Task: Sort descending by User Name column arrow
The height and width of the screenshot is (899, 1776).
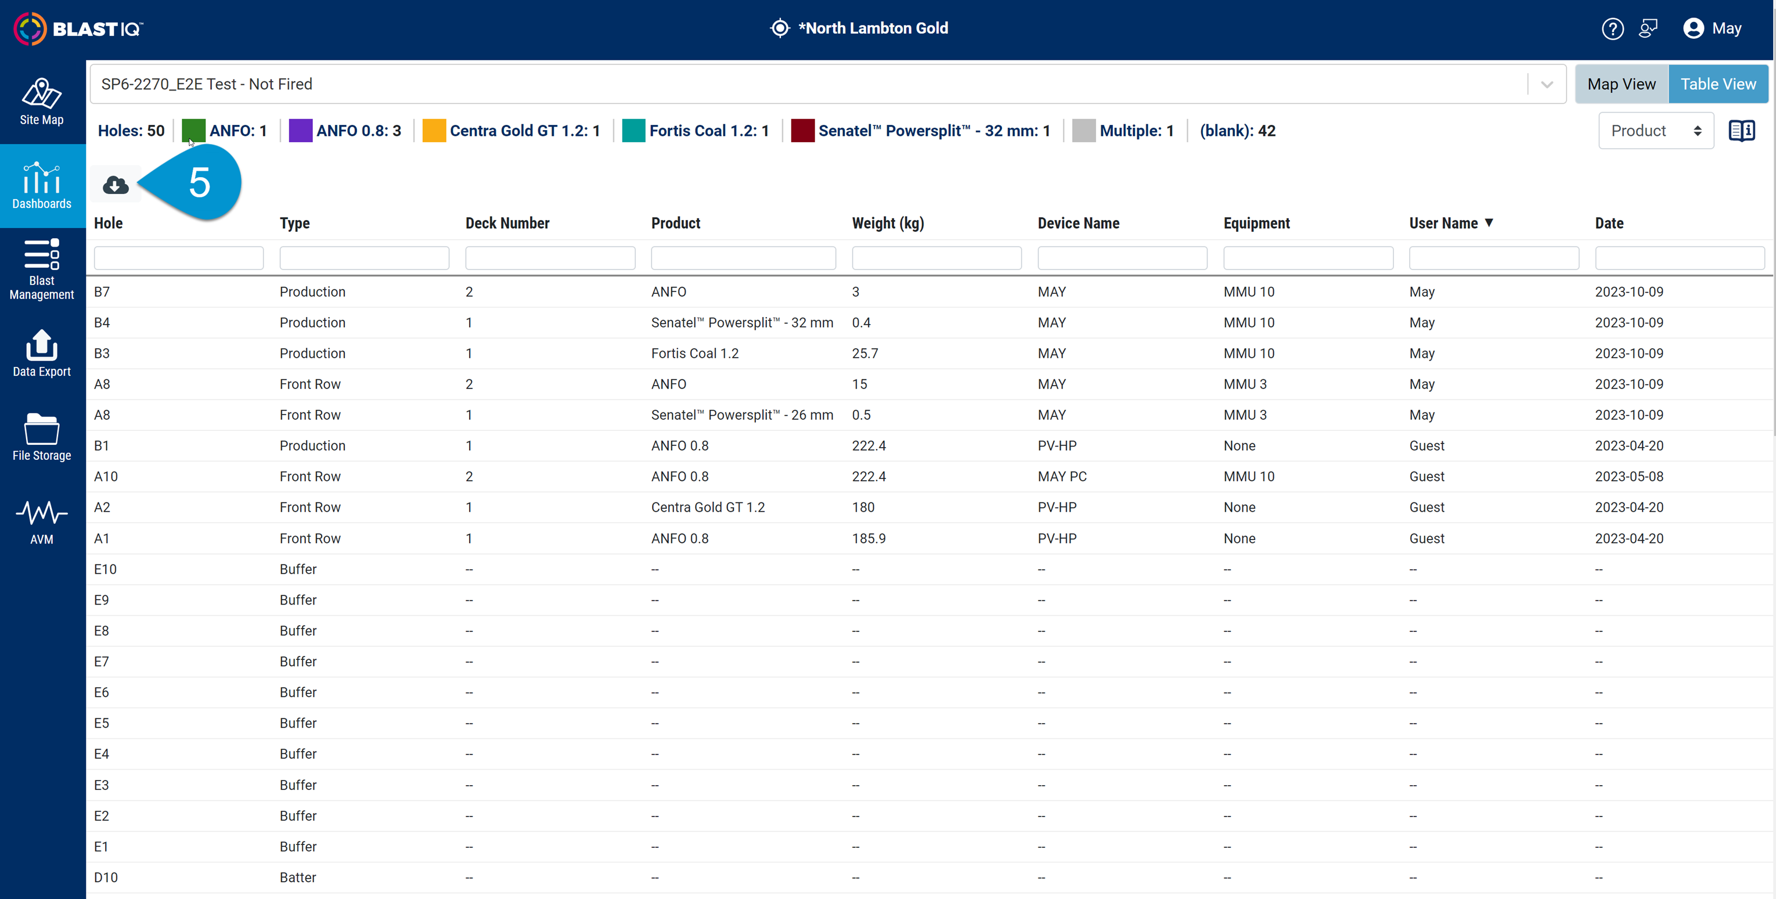Action: (x=1490, y=222)
